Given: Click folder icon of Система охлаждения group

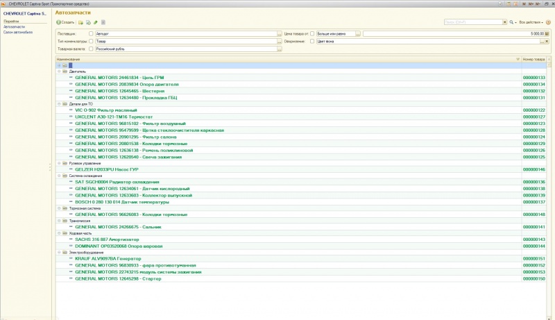Looking at the screenshot, I should pyautogui.click(x=65, y=176).
